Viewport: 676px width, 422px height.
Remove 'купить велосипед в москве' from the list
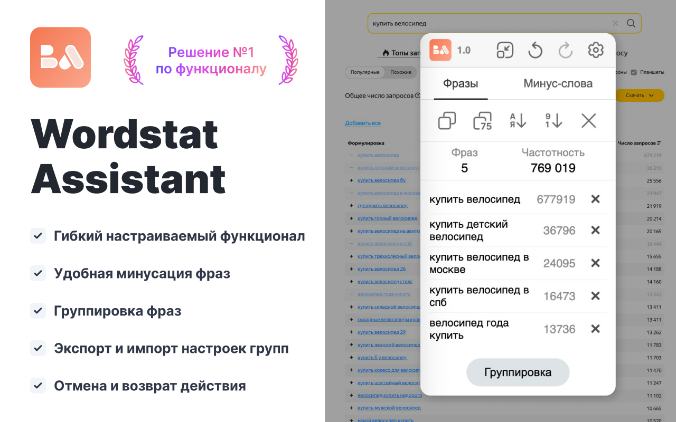tap(595, 263)
